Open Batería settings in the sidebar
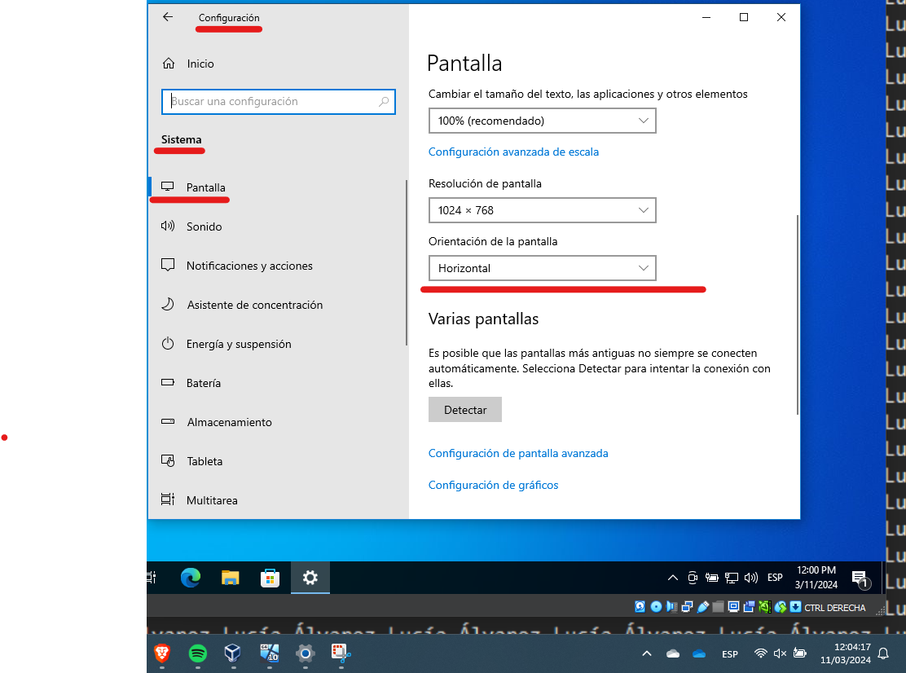The image size is (906, 673). pyautogui.click(x=204, y=383)
